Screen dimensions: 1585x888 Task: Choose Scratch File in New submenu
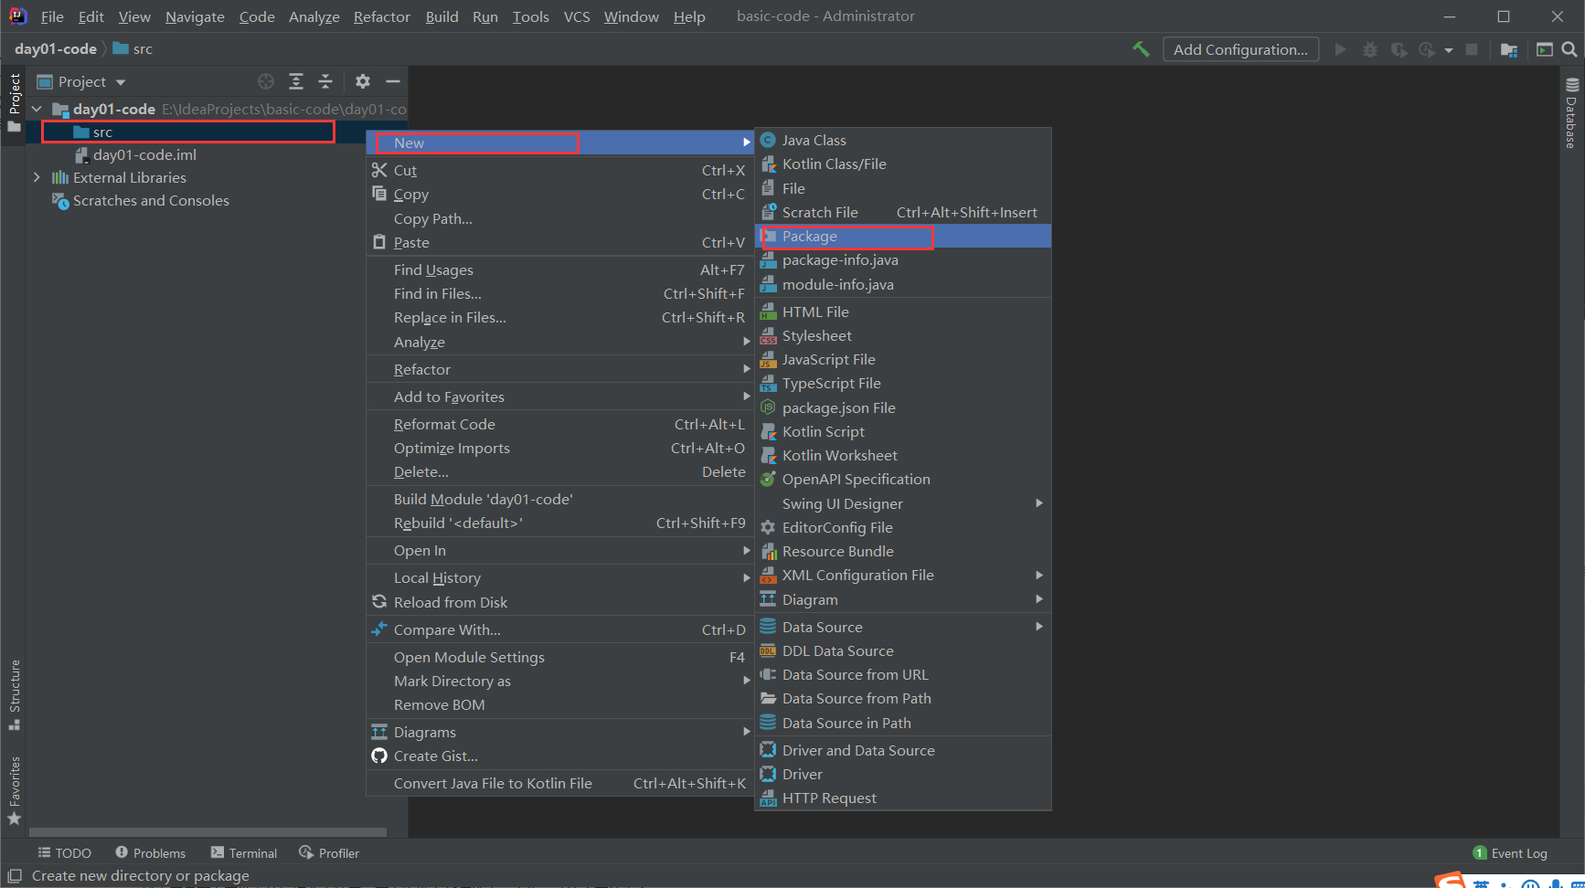(x=903, y=212)
